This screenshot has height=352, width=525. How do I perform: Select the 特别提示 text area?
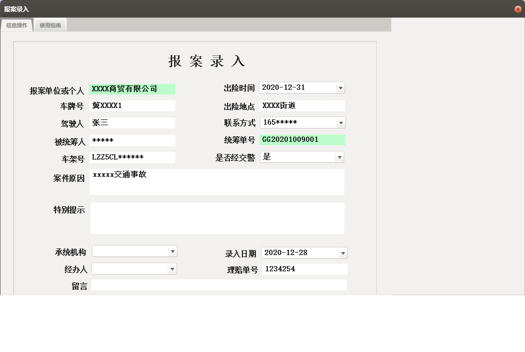pos(217,218)
